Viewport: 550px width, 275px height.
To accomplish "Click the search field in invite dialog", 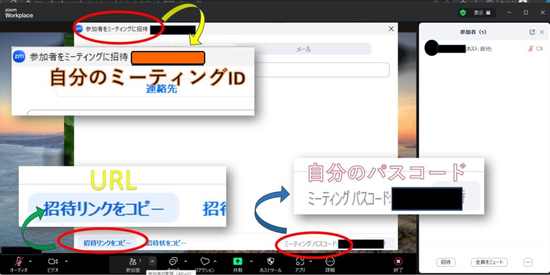I will (x=322, y=70).
